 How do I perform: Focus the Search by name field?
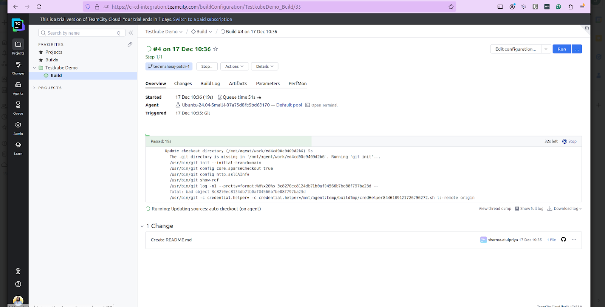tap(82, 33)
